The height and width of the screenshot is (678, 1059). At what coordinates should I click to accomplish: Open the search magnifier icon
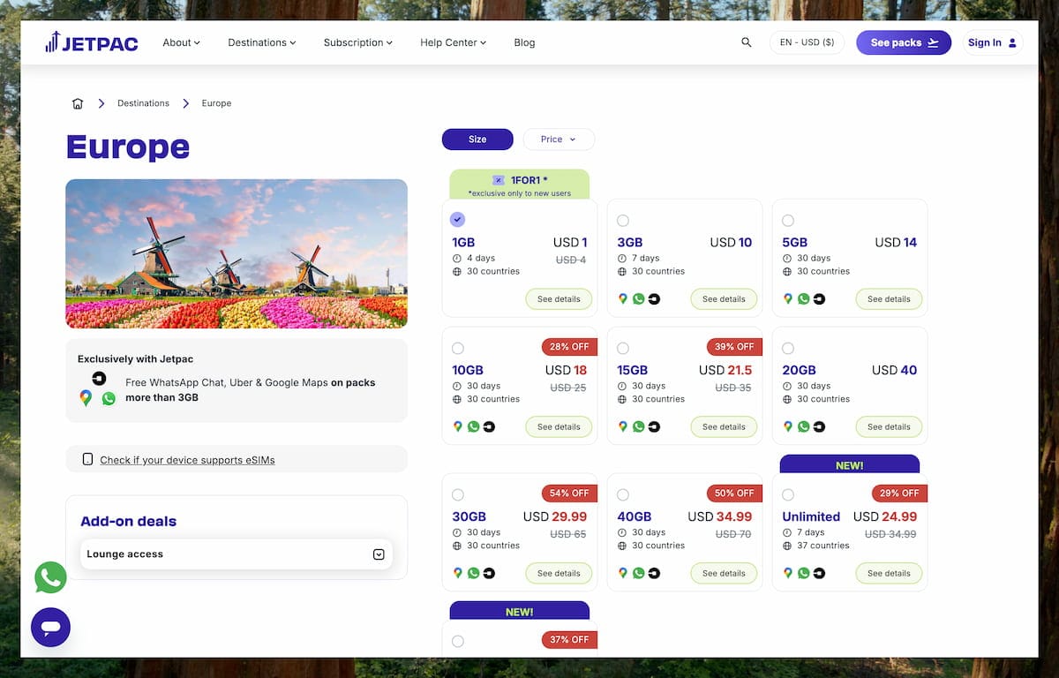pos(747,42)
